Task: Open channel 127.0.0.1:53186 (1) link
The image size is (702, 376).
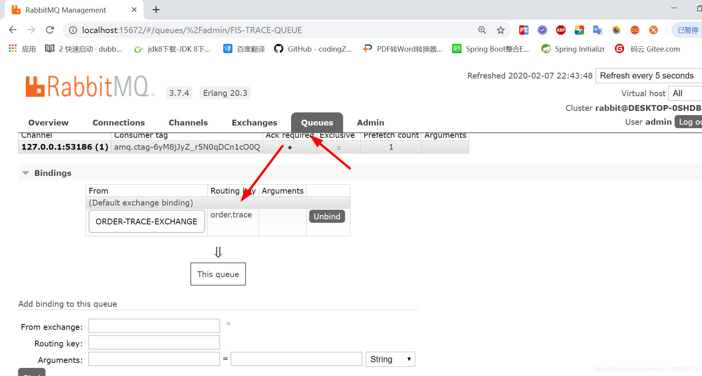Action: pos(65,147)
